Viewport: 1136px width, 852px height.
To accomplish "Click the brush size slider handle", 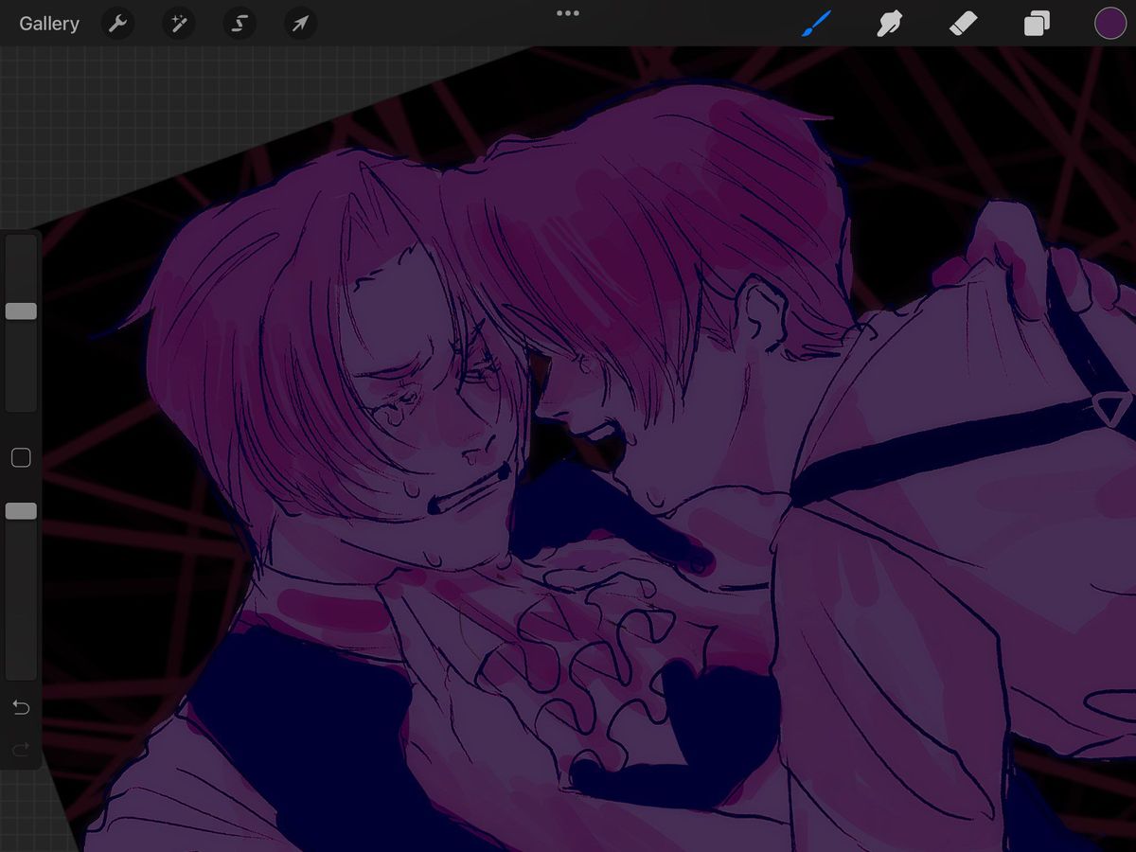I will pos(21,311).
